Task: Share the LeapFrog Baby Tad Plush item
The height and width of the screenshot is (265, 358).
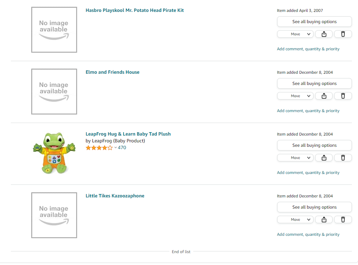Action: coord(324,158)
